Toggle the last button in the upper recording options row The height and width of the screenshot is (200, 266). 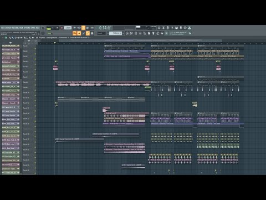[x=92, y=28]
